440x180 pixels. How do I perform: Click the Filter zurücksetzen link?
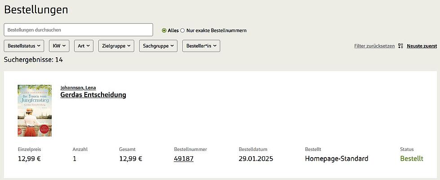tap(374, 46)
